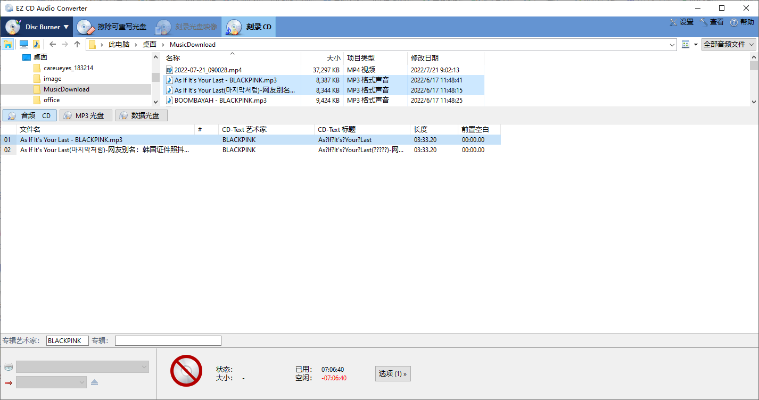Click 长度 column header
This screenshot has width=759, height=400.
click(434, 129)
